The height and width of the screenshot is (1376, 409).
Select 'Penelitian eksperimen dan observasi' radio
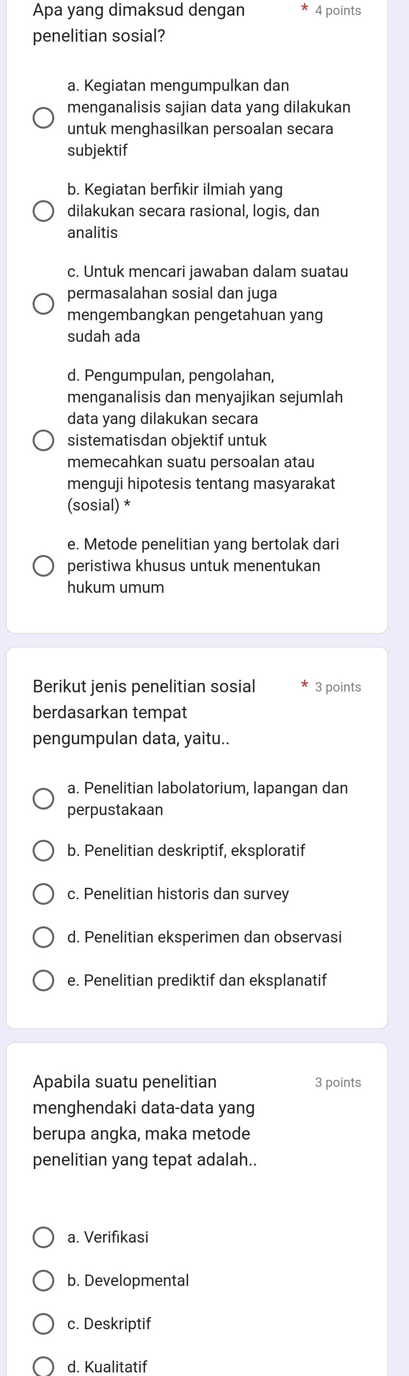pyautogui.click(x=44, y=937)
